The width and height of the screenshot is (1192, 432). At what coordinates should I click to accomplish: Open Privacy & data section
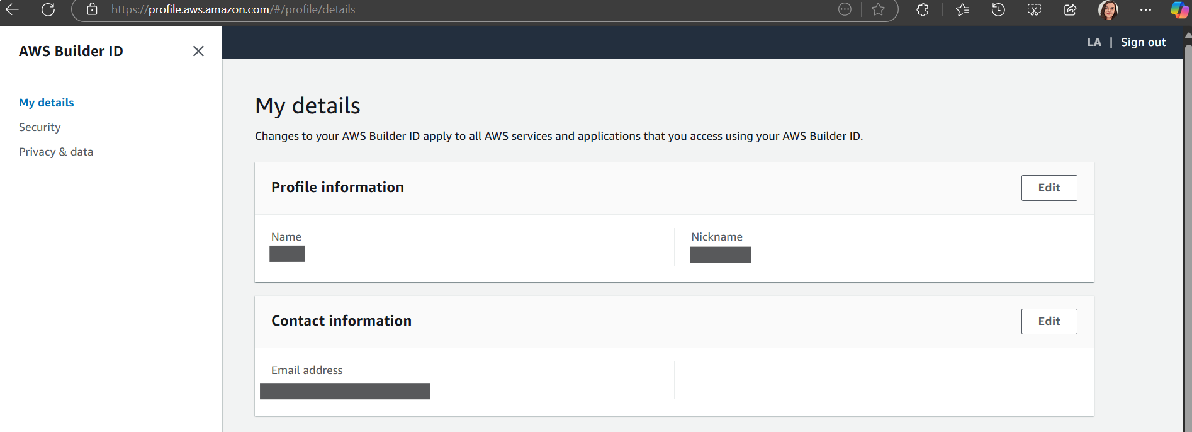click(56, 152)
